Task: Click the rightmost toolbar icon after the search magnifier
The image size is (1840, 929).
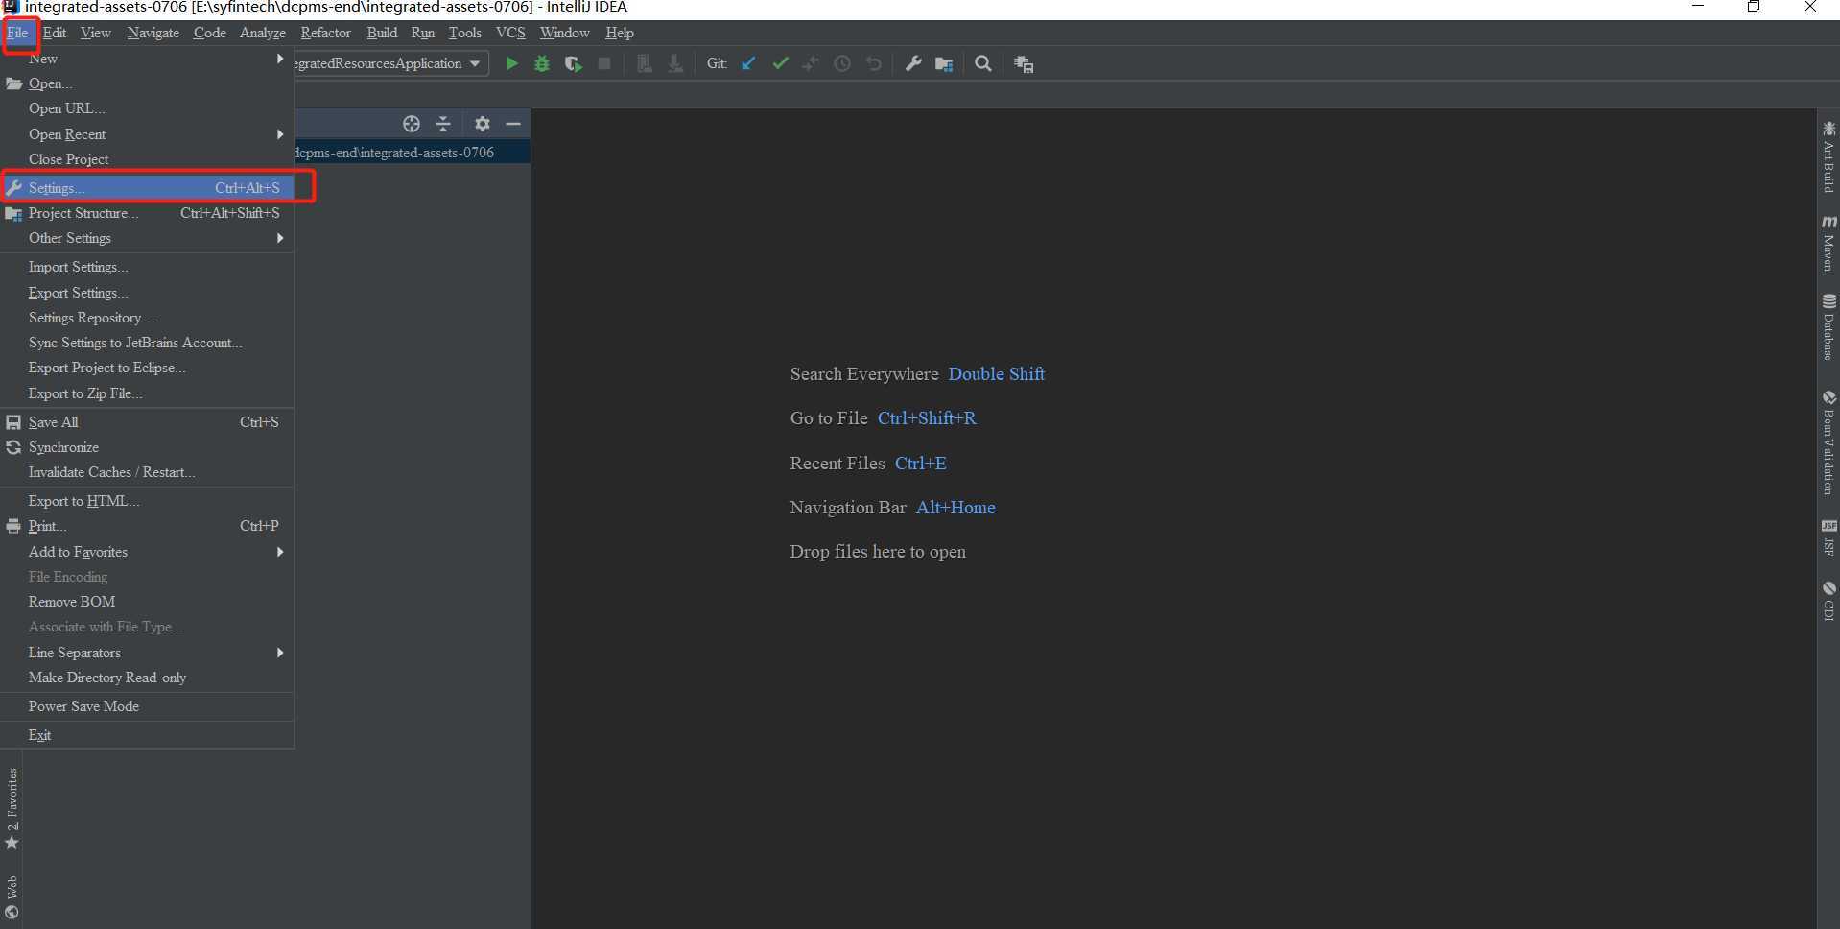Action: [1024, 63]
